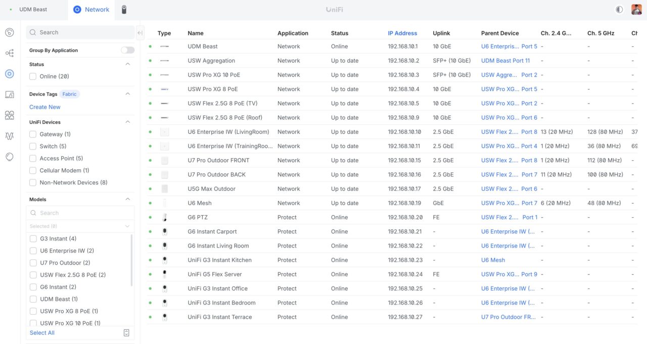647x344 pixels.
Task: Click Select All models link
Action: coord(42,333)
